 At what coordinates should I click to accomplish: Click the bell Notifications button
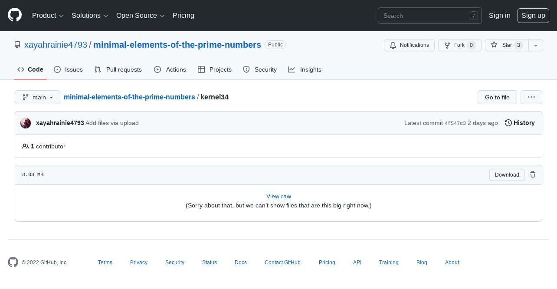tap(409, 45)
